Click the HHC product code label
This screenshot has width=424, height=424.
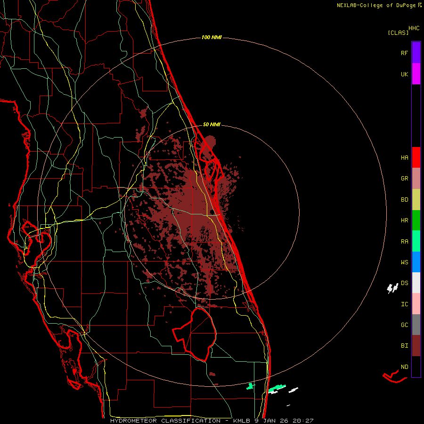(x=414, y=28)
